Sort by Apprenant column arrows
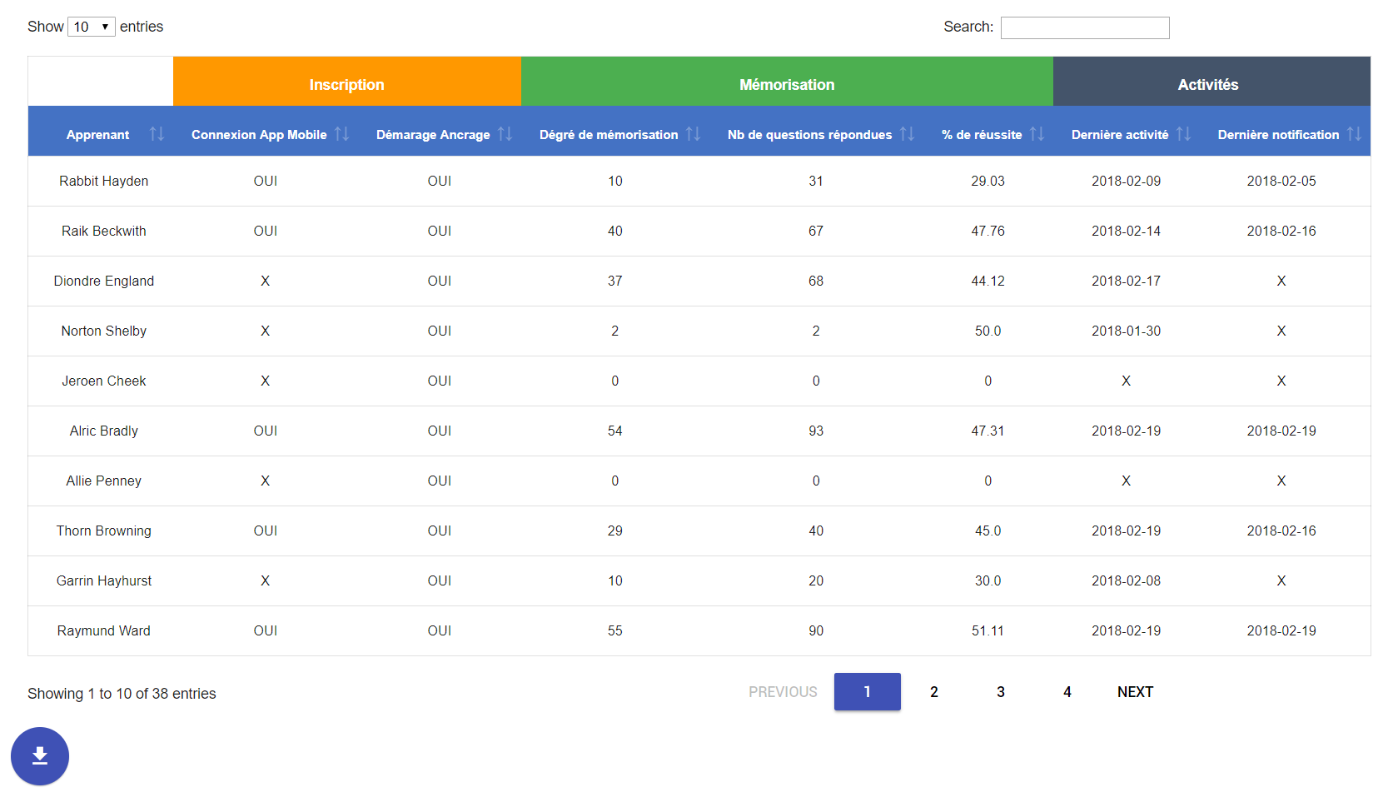This screenshot has width=1388, height=797. pyautogui.click(x=157, y=134)
